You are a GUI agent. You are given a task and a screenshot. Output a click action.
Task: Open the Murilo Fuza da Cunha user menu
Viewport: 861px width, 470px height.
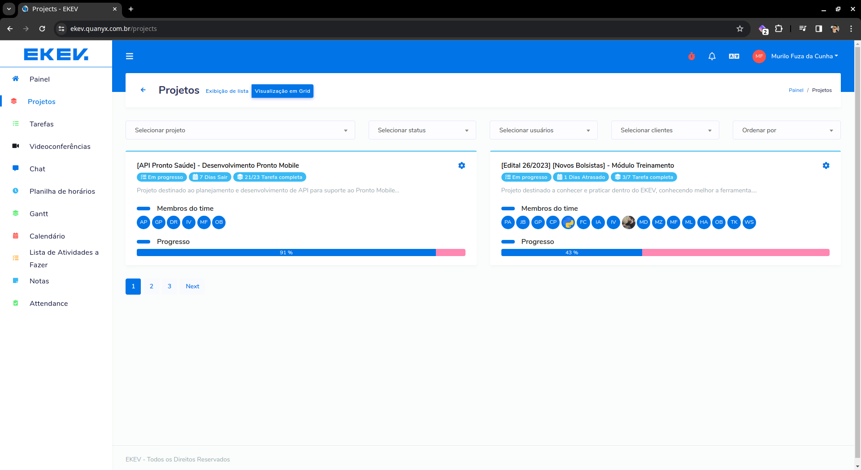point(804,56)
